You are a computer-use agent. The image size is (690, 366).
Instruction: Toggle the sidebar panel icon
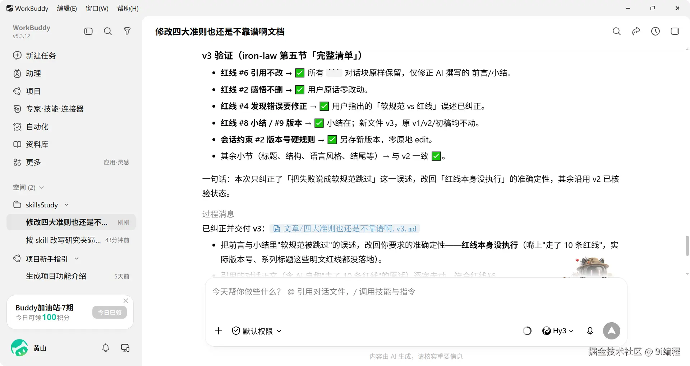pyautogui.click(x=88, y=32)
